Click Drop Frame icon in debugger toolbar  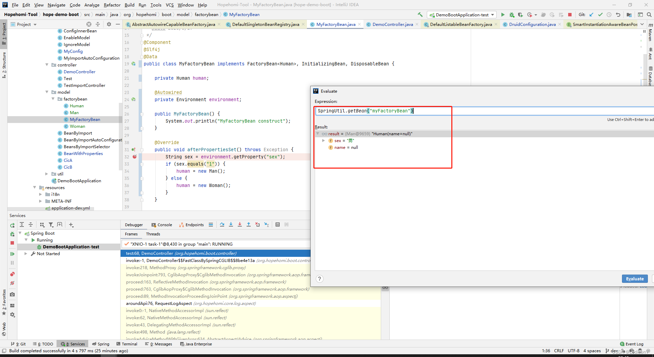[258, 224]
